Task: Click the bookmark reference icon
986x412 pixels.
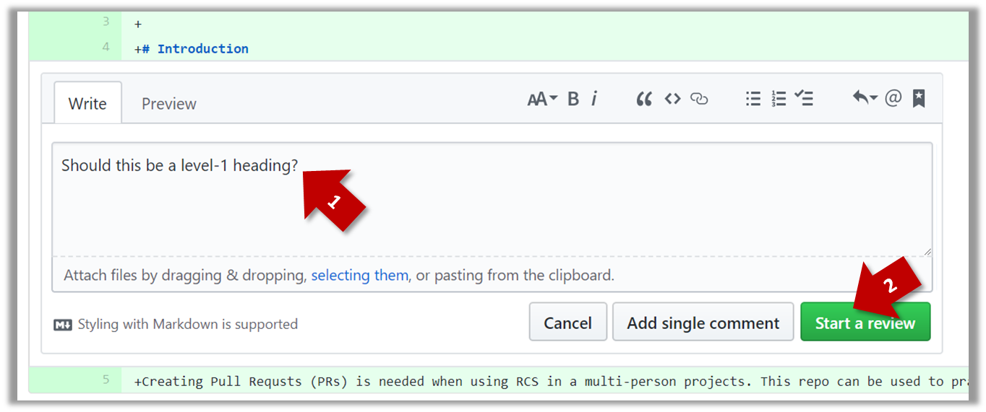Action: coord(919,99)
